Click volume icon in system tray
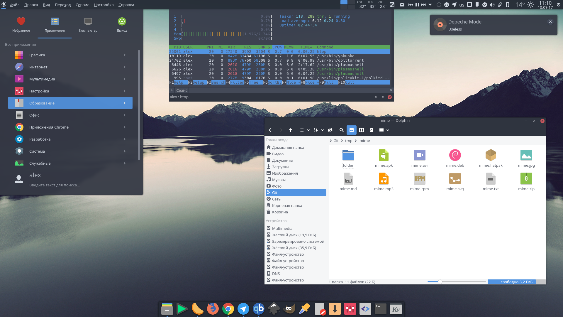This screenshot has width=563, height=317. point(492,5)
